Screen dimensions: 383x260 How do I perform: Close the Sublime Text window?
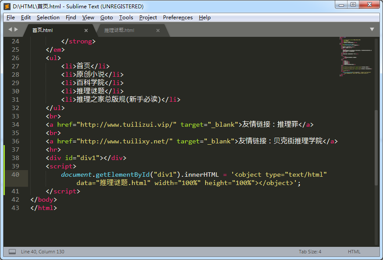click(x=369, y=5)
